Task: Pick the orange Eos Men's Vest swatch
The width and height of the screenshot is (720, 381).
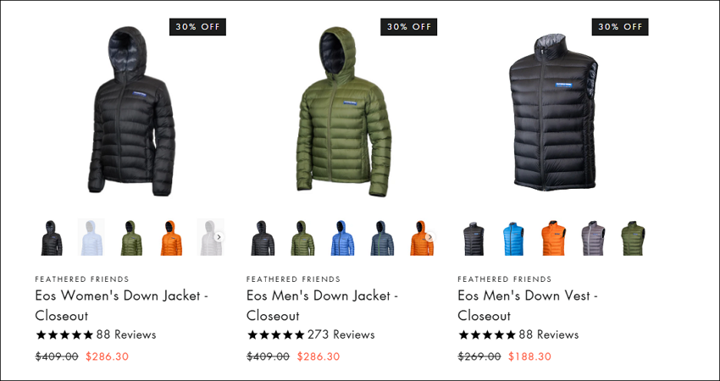Action: tap(553, 238)
